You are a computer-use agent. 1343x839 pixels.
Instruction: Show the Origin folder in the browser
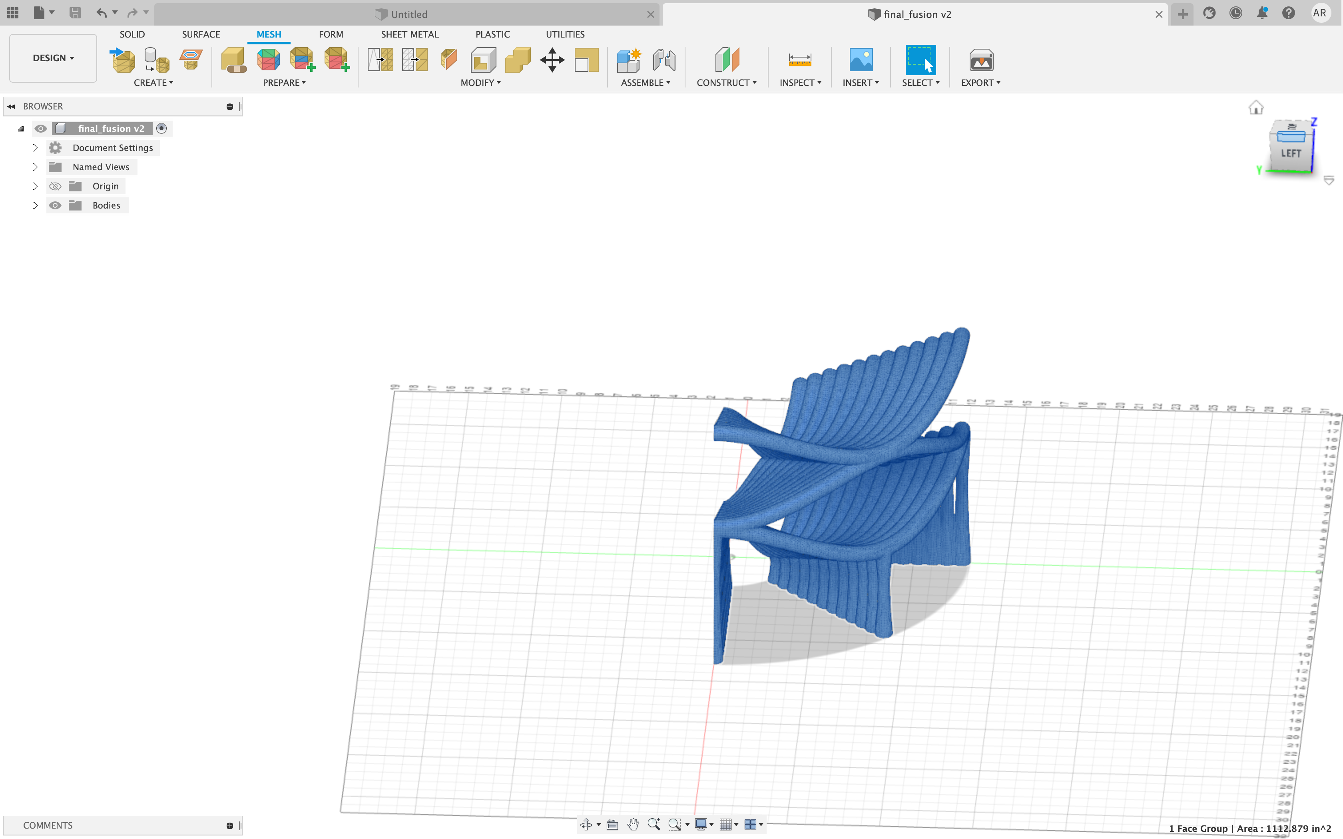(x=55, y=186)
